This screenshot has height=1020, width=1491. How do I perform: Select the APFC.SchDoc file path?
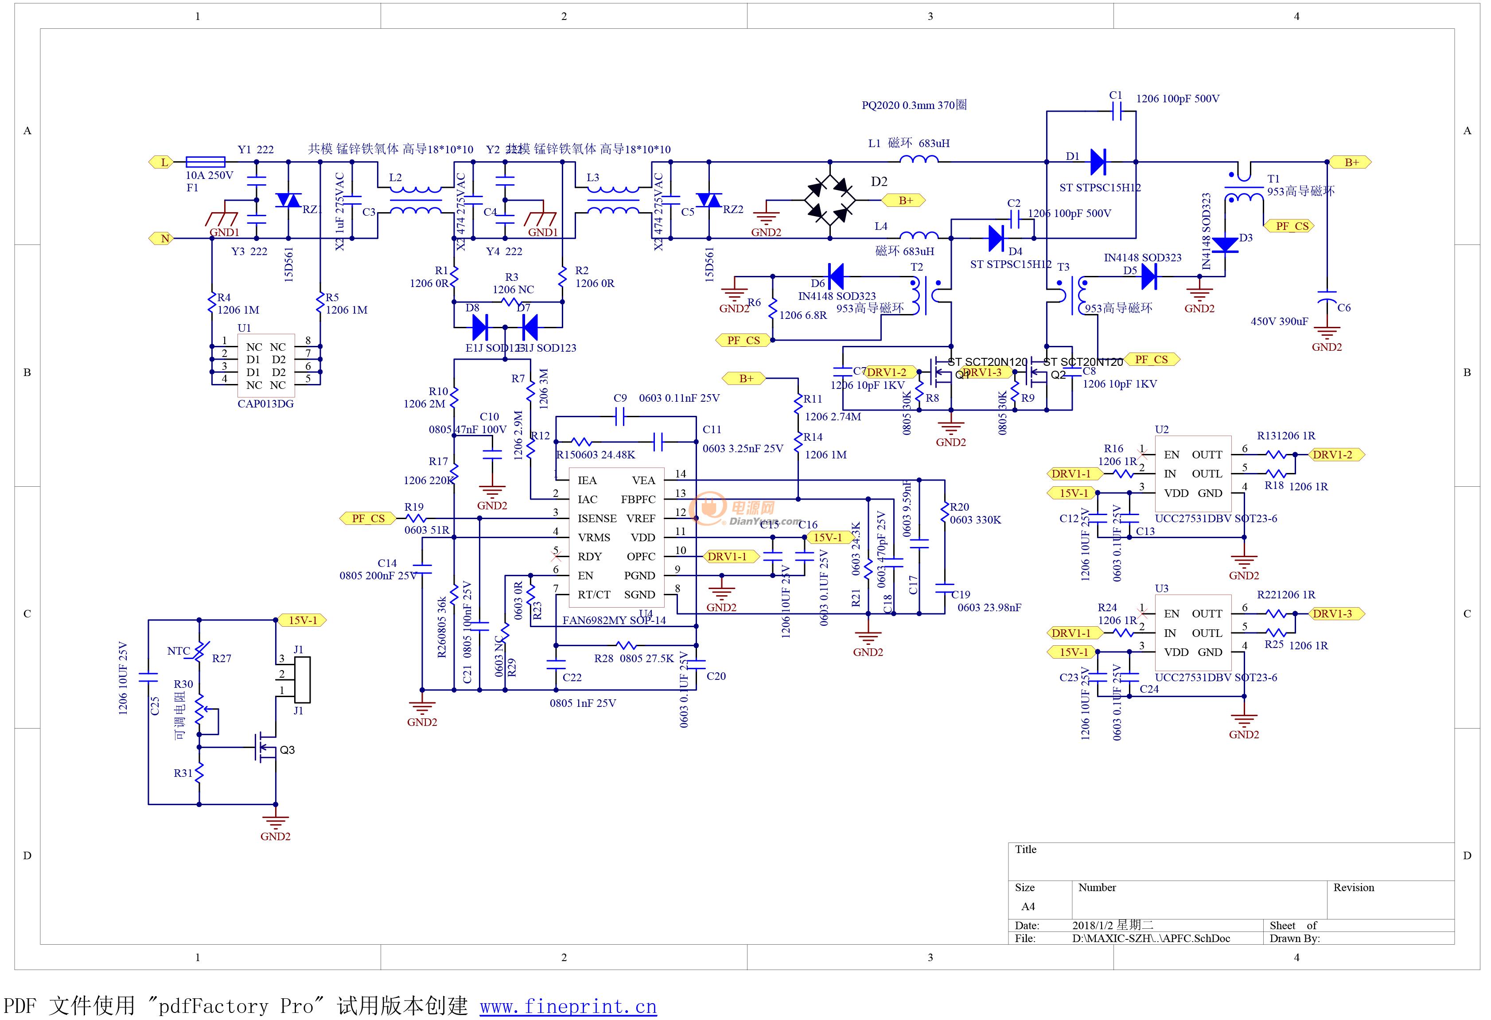(x=1151, y=938)
